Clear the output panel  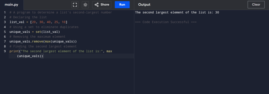point(256,5)
